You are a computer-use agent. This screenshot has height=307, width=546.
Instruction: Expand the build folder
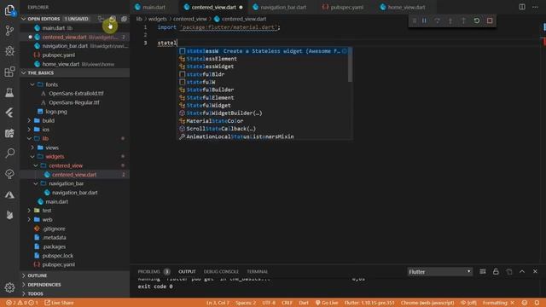click(x=29, y=120)
